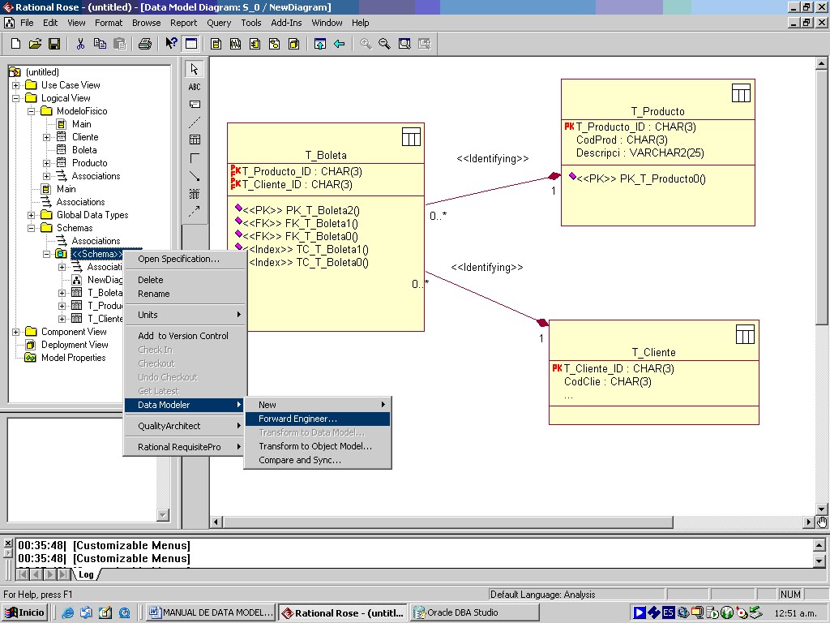Select the Anchor Note dashed line tool

(x=195, y=122)
